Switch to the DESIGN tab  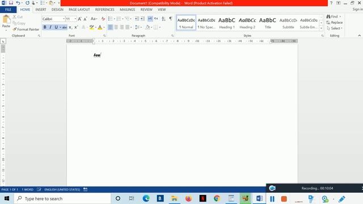[57, 10]
